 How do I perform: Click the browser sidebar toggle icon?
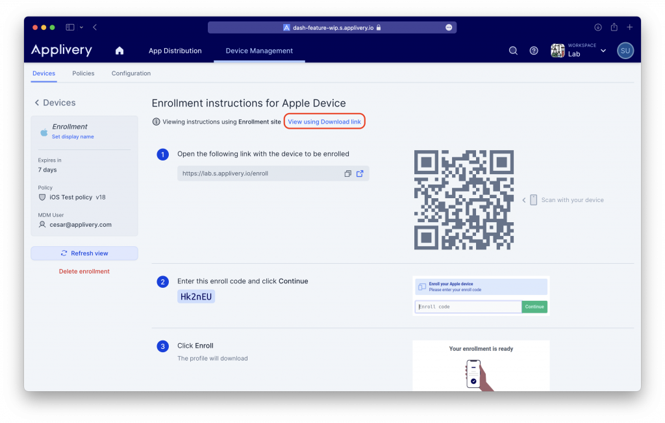pos(70,27)
